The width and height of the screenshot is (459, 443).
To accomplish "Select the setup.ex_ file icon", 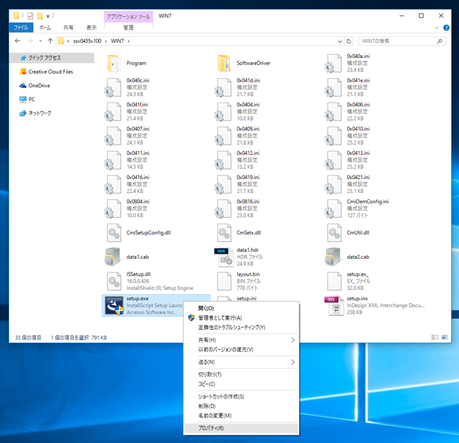I will coord(335,281).
